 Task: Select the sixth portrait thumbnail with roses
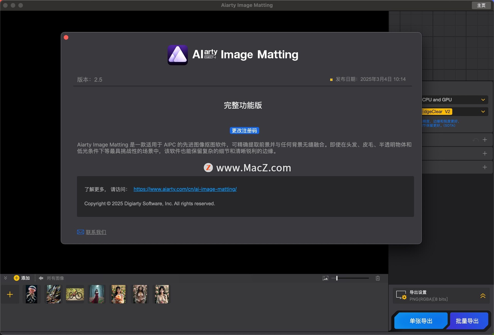[140, 294]
